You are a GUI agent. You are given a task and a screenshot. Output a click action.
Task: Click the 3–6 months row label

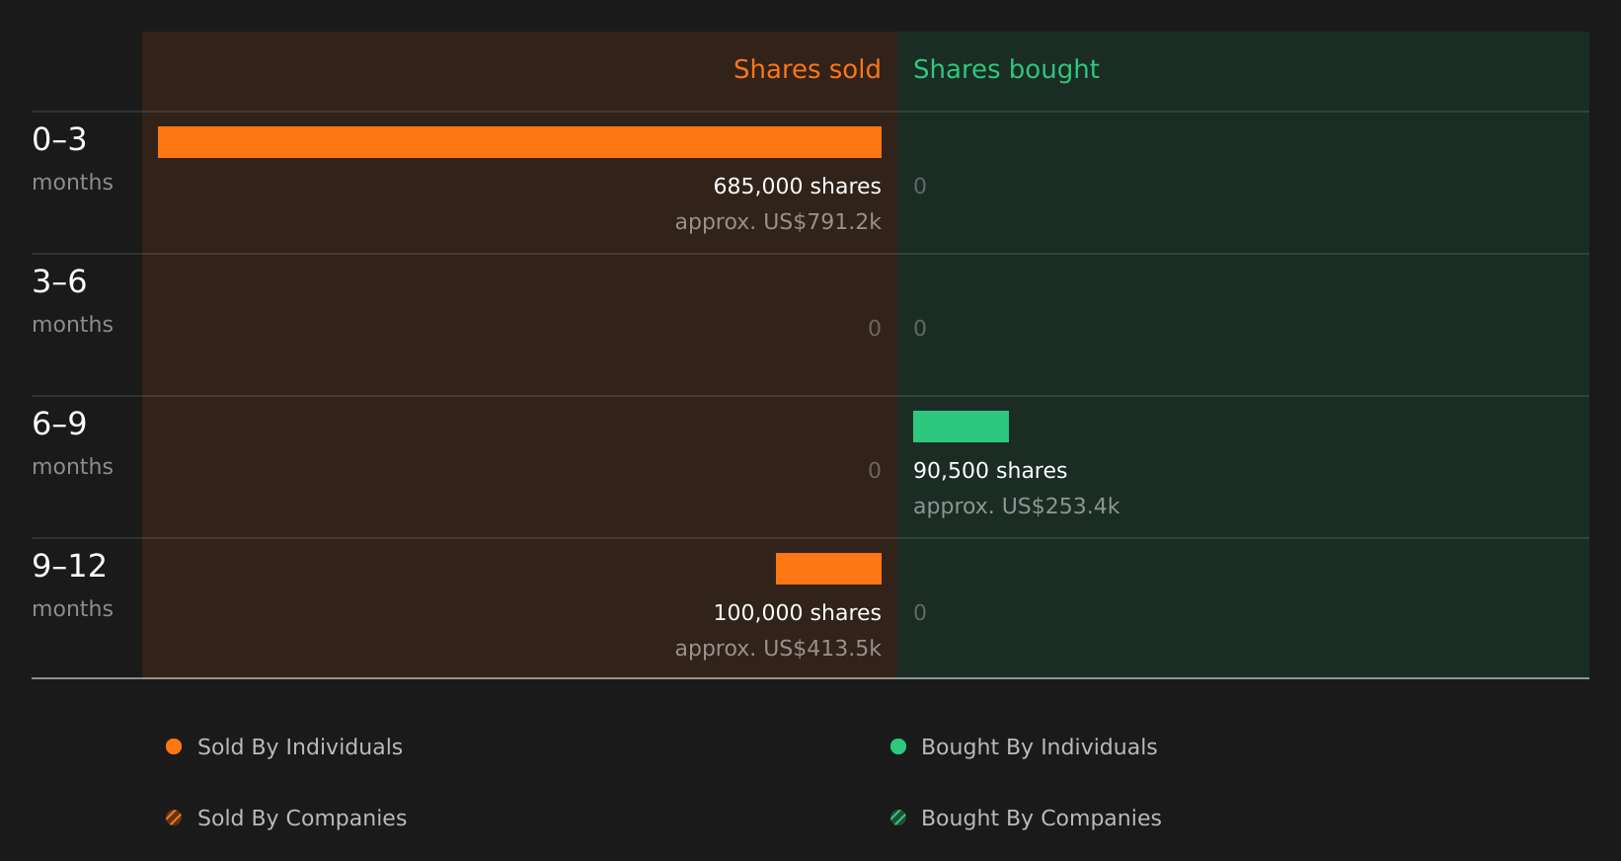point(72,301)
